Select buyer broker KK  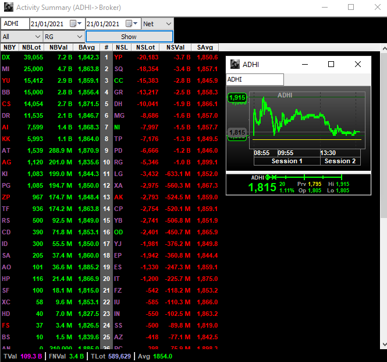(x=6, y=139)
